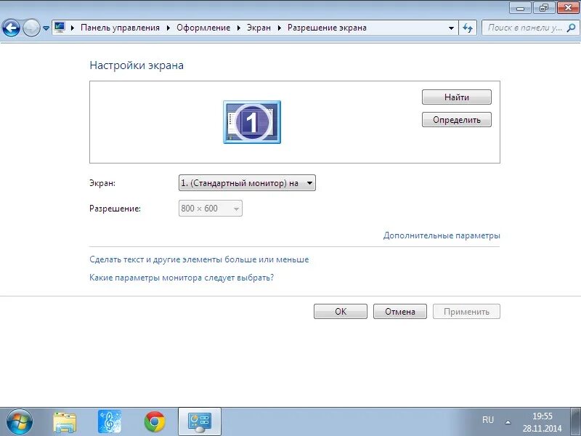
Task: Open the 'Экран' display dropdown
Action: coord(247,183)
